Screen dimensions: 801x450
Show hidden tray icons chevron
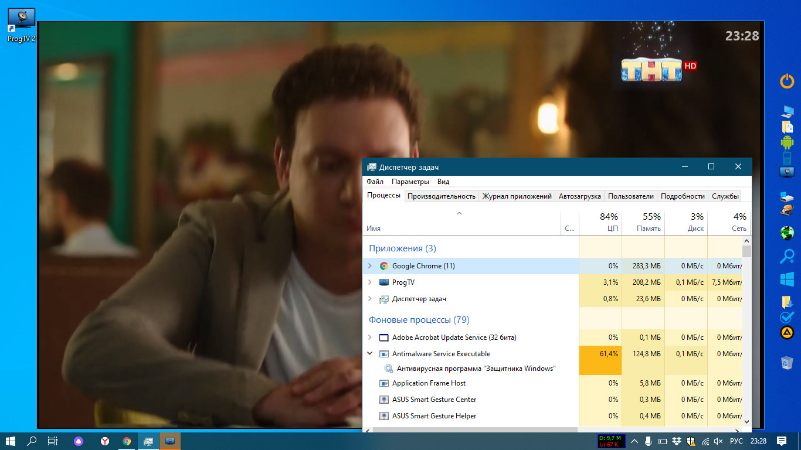click(x=634, y=441)
